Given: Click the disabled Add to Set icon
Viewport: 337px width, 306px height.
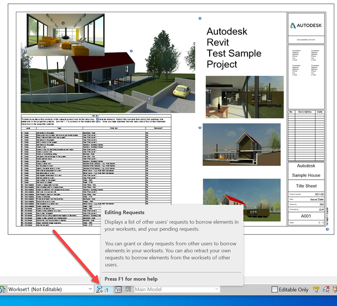Looking at the screenshot, I should pos(128,290).
